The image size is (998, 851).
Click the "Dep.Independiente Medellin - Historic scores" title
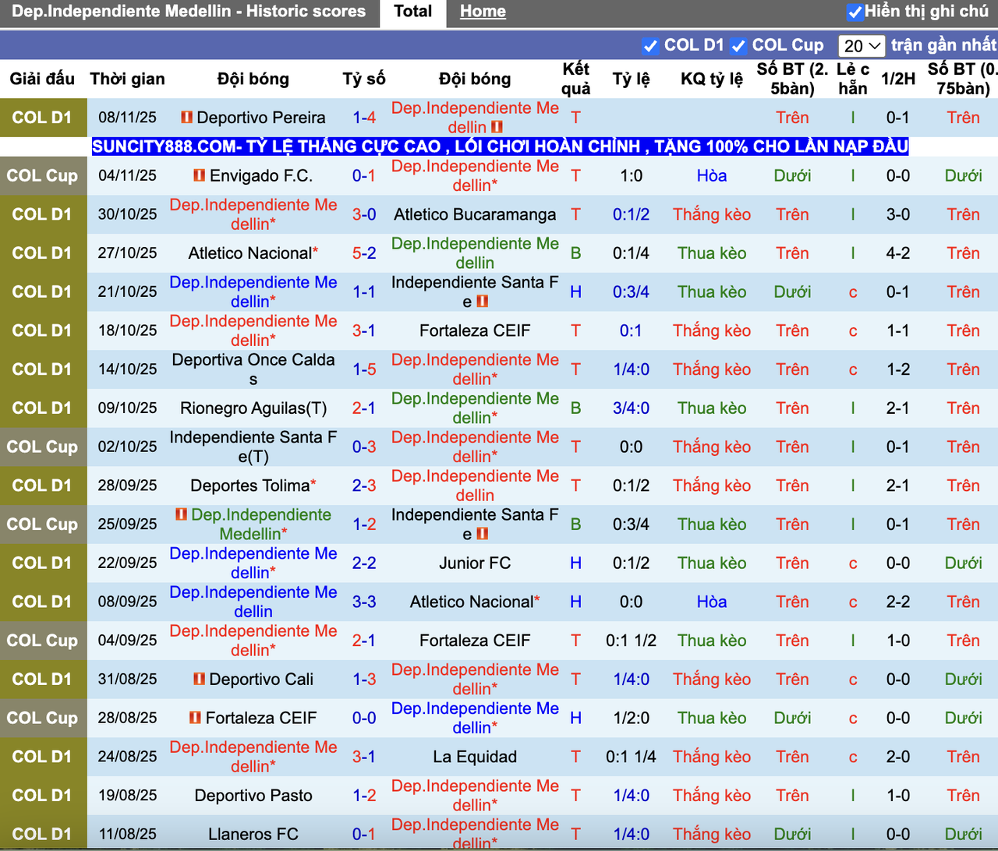189,12
